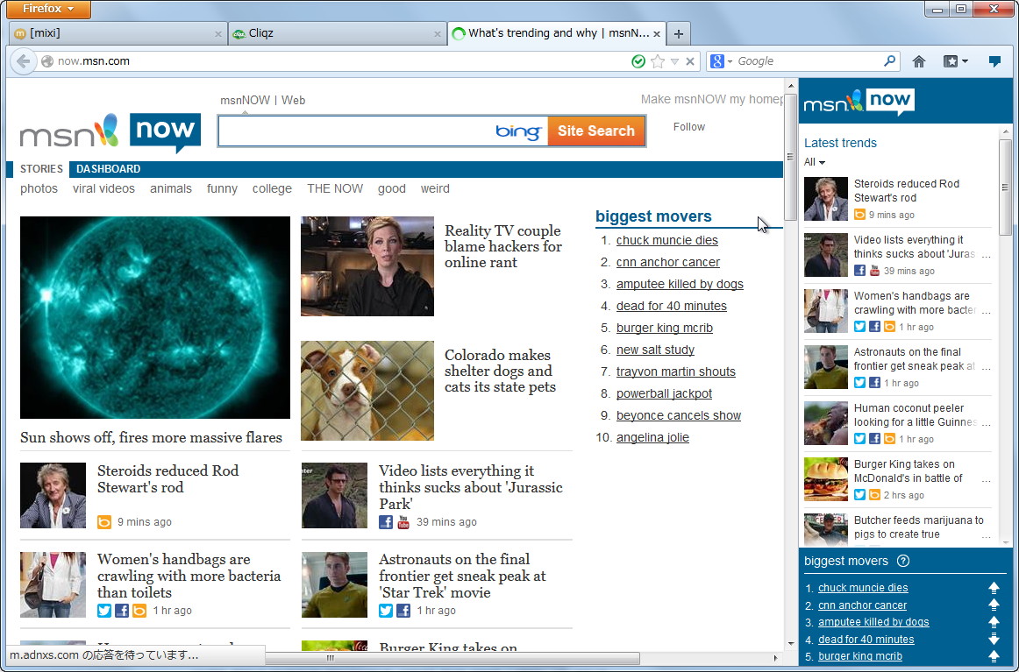Screen dimensions: 1019x672
Task: Click the msn now logo in sidebar
Action: tap(859, 102)
